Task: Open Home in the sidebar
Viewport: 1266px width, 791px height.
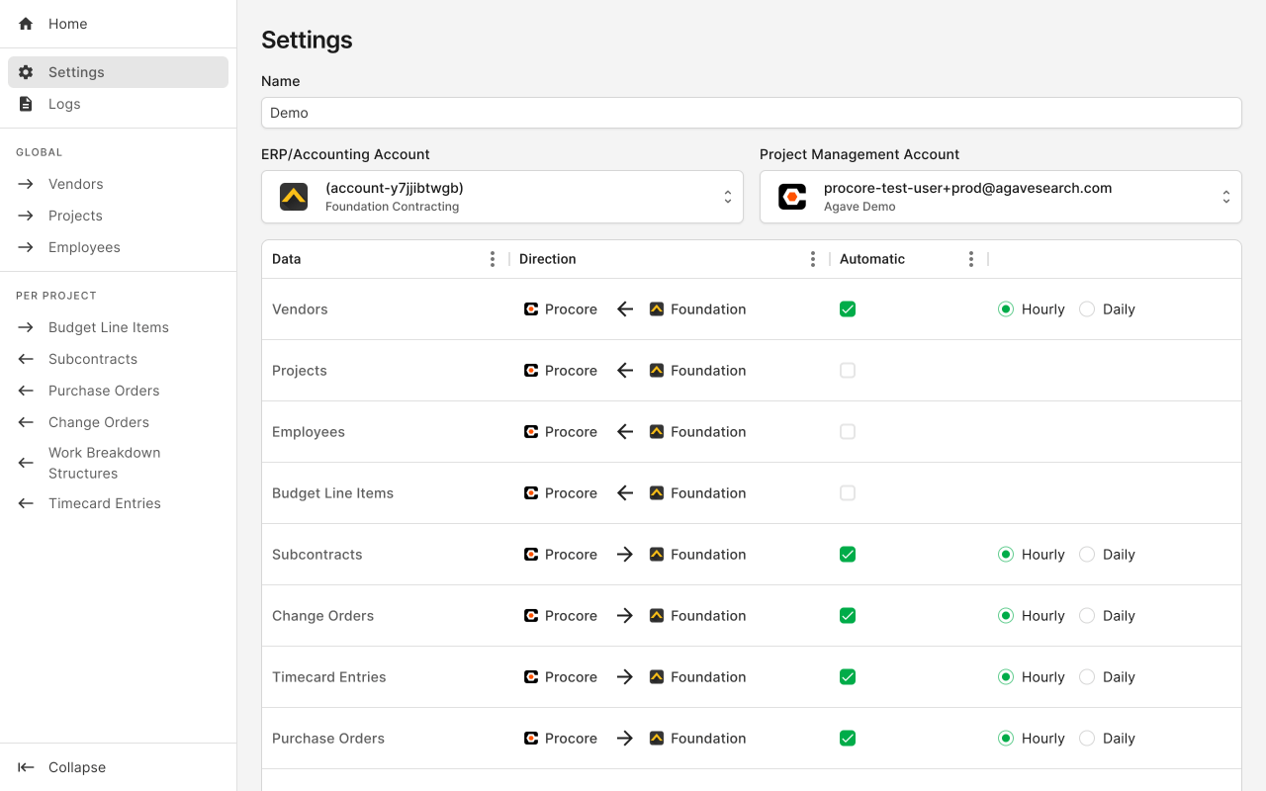Action: [x=119, y=24]
